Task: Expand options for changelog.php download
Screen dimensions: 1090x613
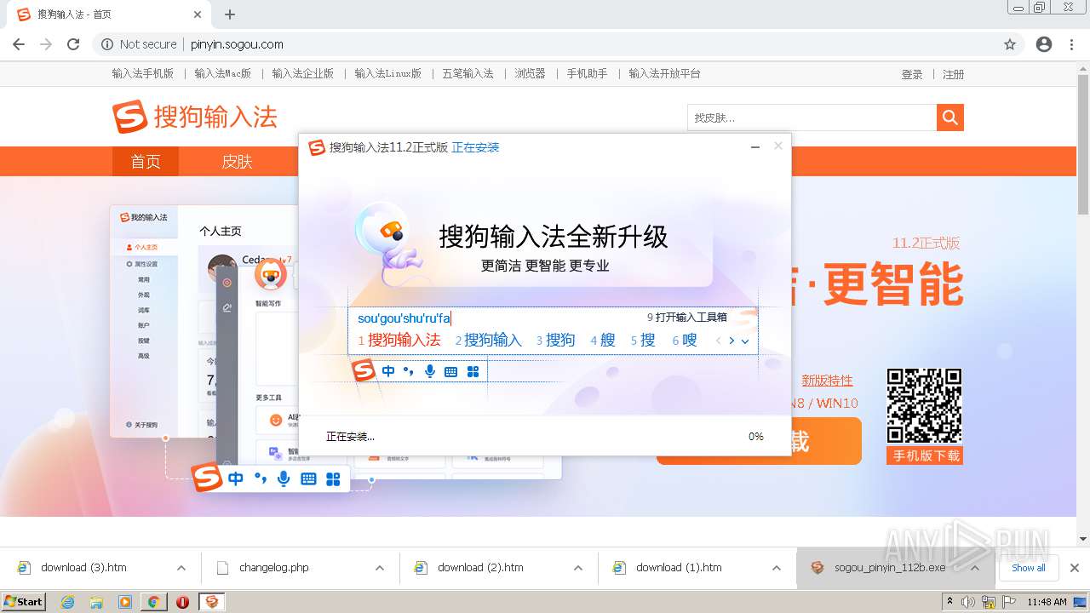Action: click(380, 568)
